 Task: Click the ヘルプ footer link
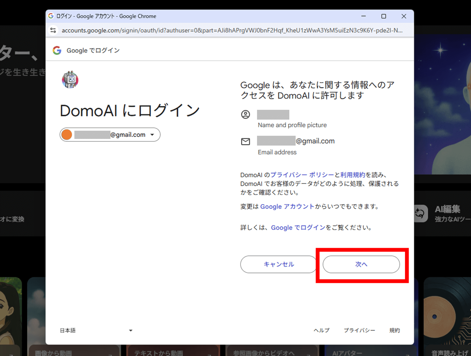(x=322, y=330)
